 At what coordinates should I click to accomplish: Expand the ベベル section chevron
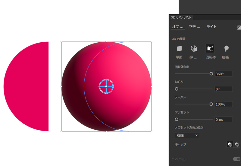point(173,159)
